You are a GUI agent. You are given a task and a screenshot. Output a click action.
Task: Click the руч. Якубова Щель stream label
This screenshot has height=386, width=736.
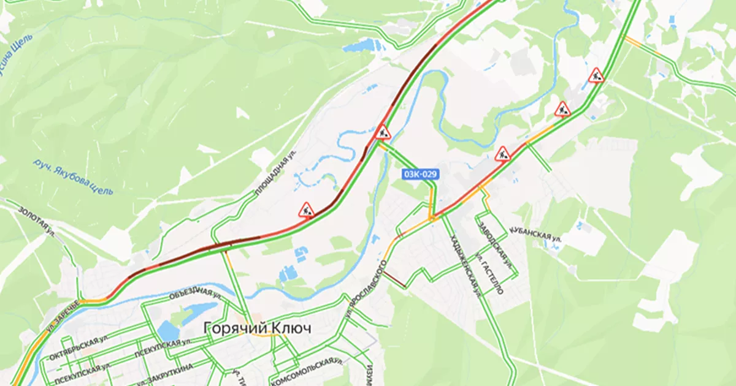74,177
